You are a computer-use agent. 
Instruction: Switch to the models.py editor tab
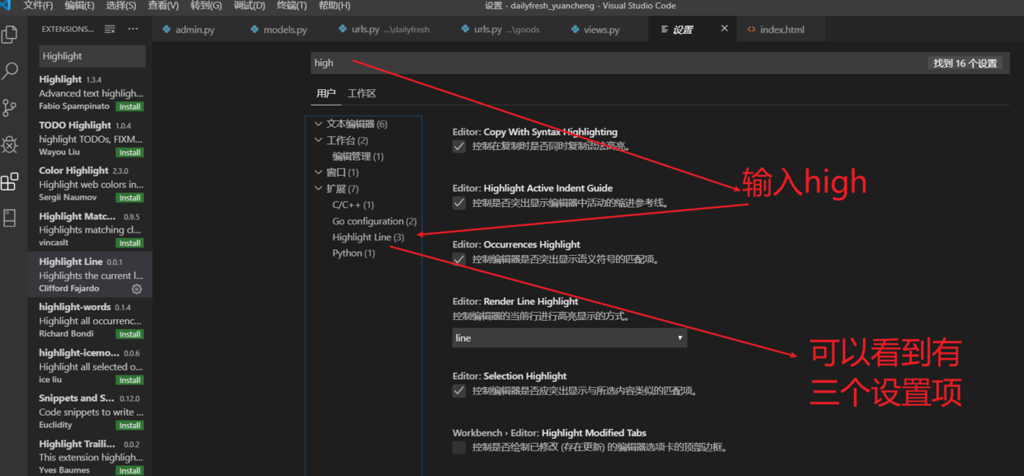pyautogui.click(x=285, y=30)
